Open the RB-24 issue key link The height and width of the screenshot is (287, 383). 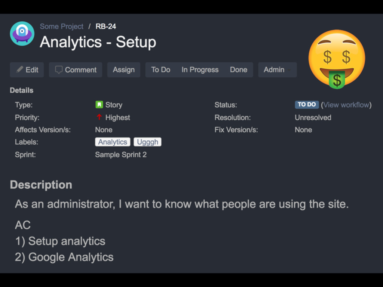106,27
